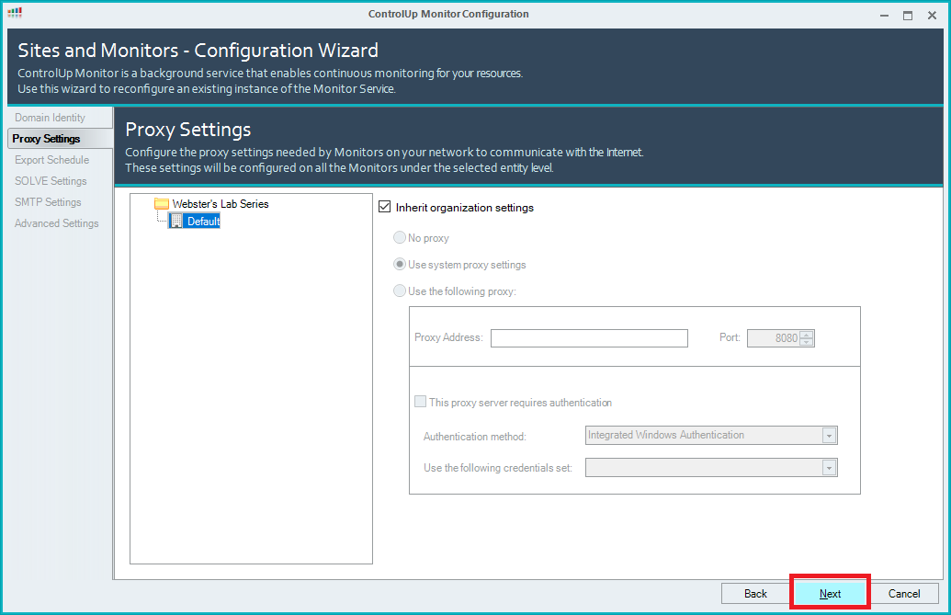Screen dimensions: 951x615
Task: Open the Domain Identity wizard step
Action: (x=50, y=118)
